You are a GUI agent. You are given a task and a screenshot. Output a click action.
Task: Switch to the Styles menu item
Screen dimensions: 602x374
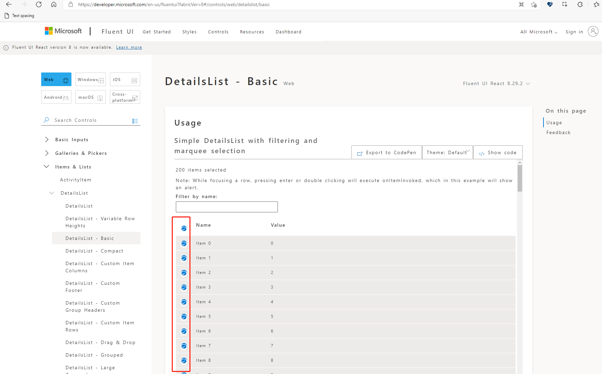[189, 32]
